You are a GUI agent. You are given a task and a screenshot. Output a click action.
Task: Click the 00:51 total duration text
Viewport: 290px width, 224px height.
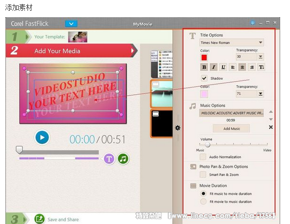pos(113,140)
